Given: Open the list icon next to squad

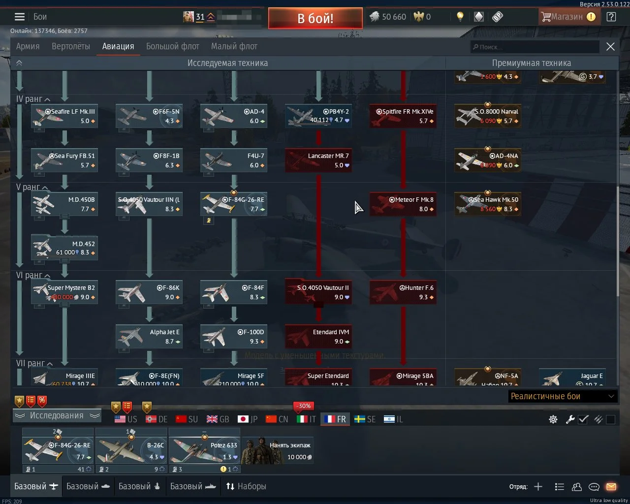Looking at the screenshot, I should click(559, 487).
